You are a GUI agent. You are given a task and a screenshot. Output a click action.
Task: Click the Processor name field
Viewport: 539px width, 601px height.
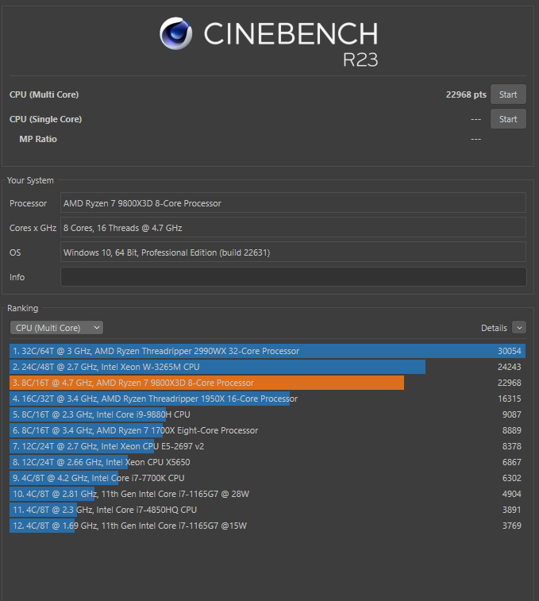(x=293, y=203)
